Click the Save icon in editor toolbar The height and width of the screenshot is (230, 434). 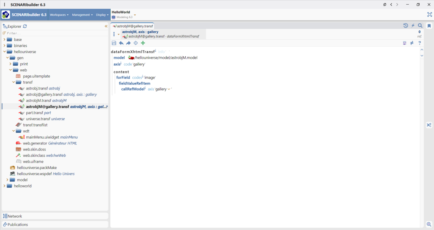pyautogui.click(x=114, y=43)
